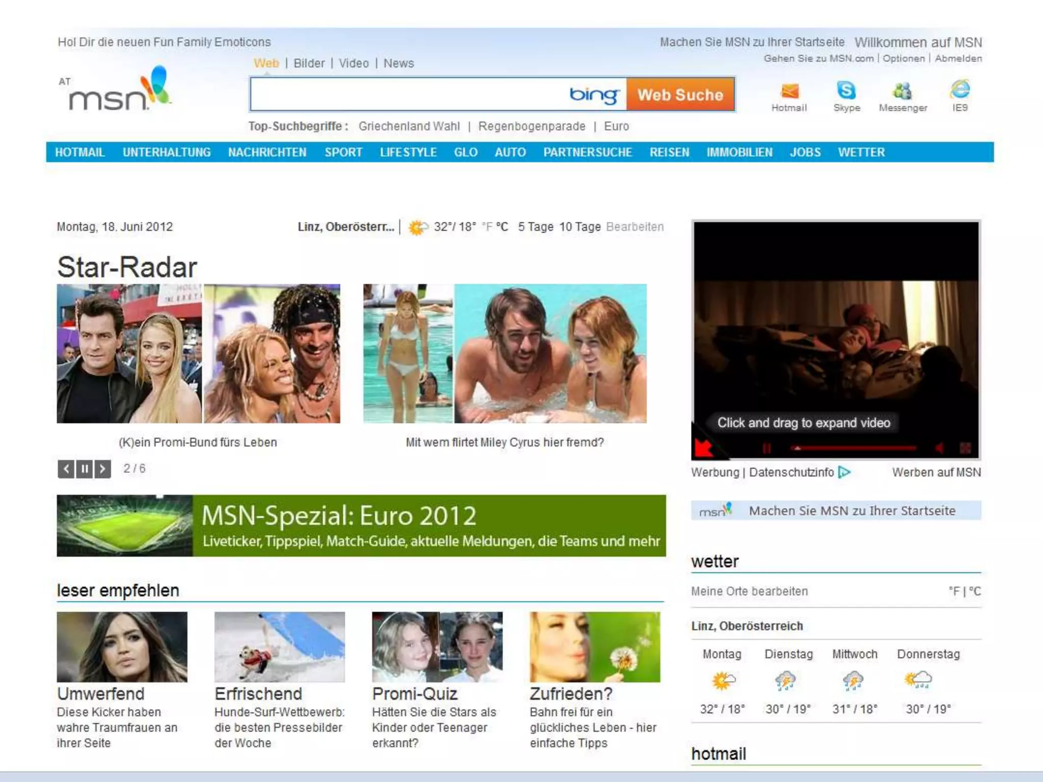Open the AdChoices triangle icon beside Datenschutzinfo
Screen dimensions: 1043x782
pos(844,472)
